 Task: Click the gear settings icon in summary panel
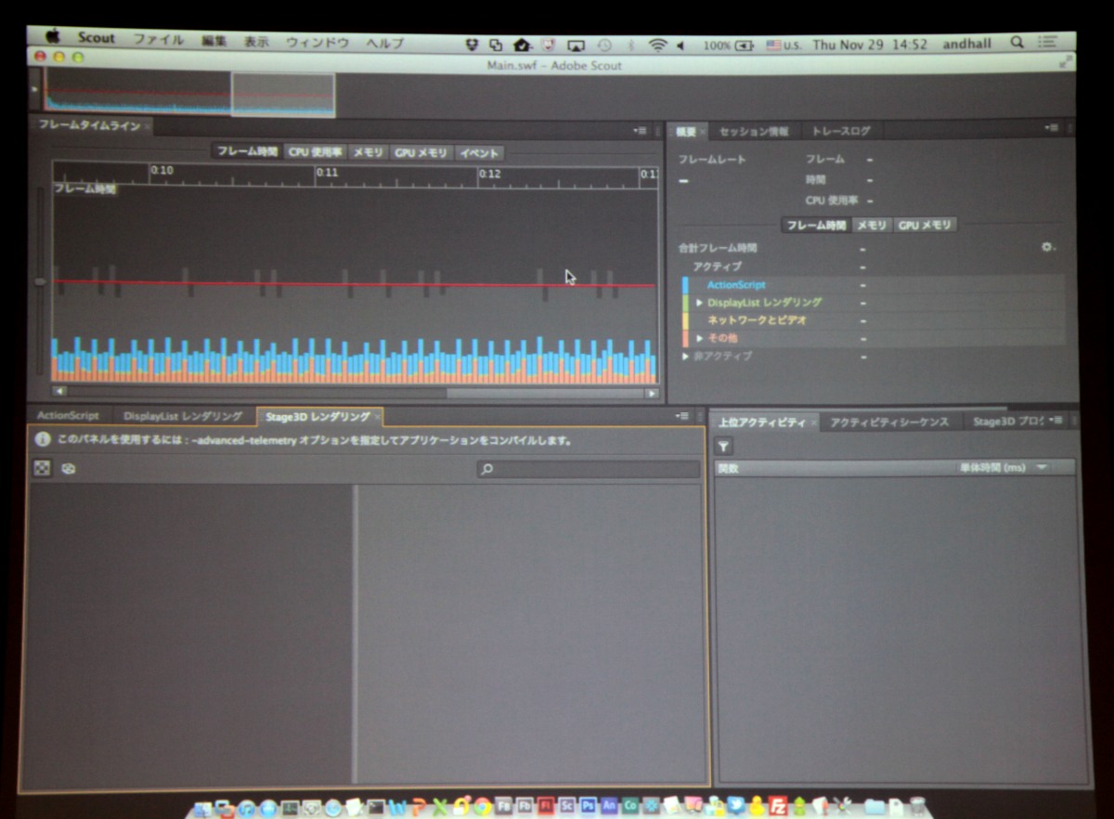coord(1047,248)
